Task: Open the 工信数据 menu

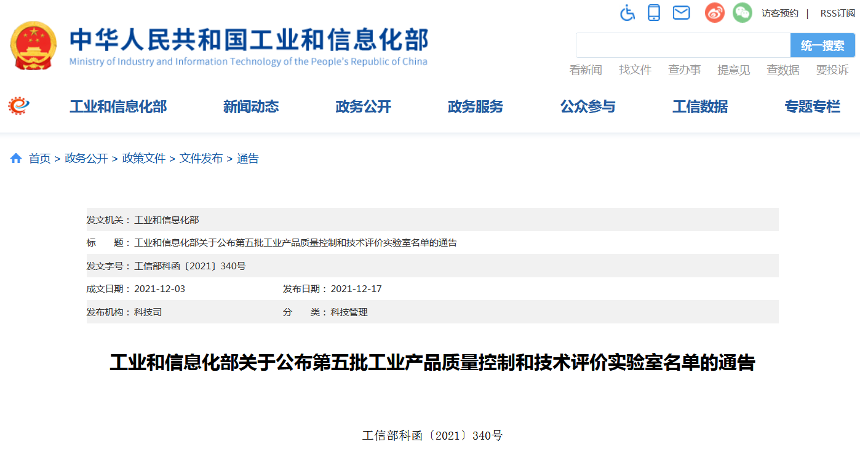Action: tap(699, 107)
